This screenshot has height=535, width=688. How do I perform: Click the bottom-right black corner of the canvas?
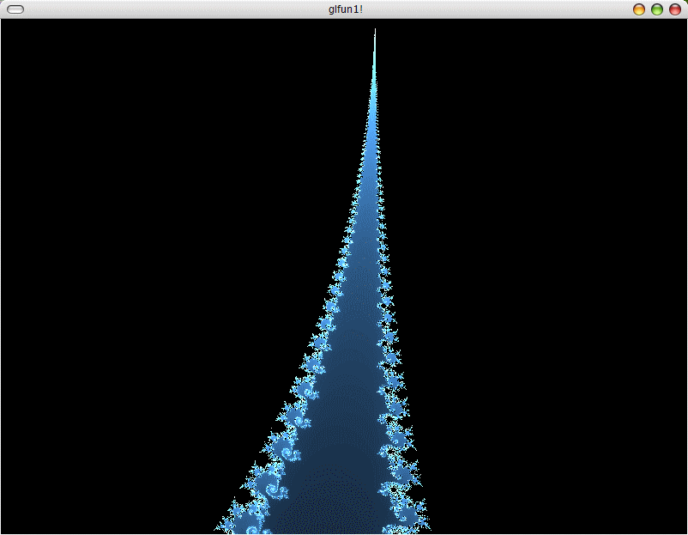pos(678,526)
